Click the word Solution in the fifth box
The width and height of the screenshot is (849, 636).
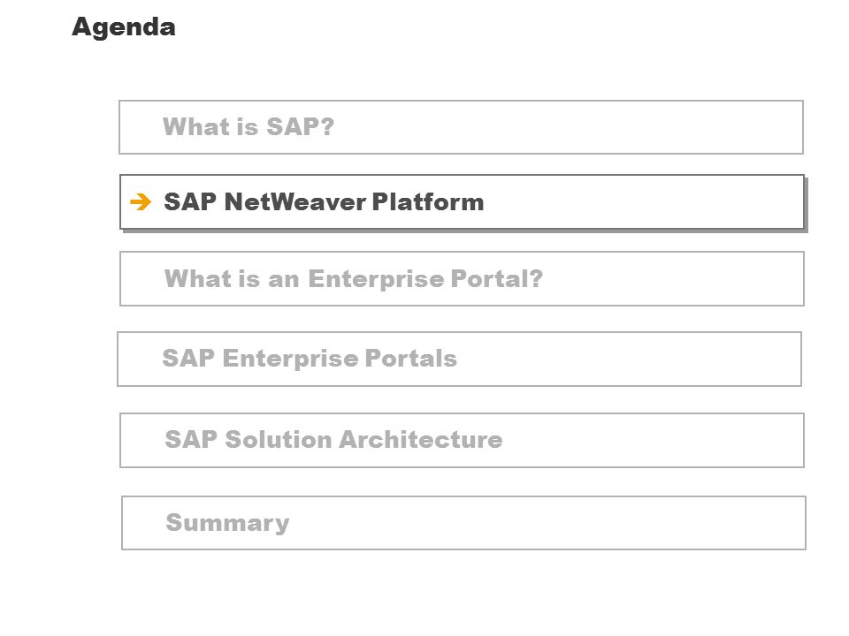pyautogui.click(x=279, y=439)
